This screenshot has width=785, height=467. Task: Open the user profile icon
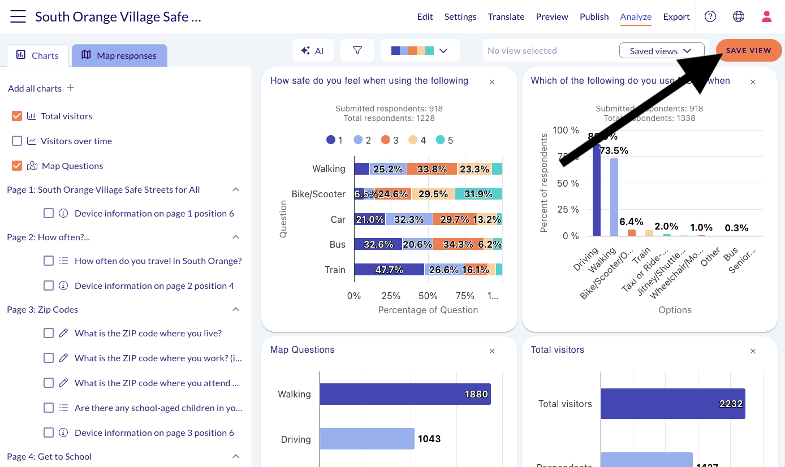[x=767, y=16]
